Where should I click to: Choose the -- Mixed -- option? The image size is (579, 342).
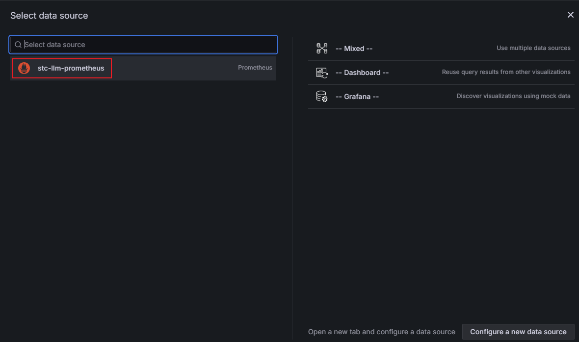[354, 49]
